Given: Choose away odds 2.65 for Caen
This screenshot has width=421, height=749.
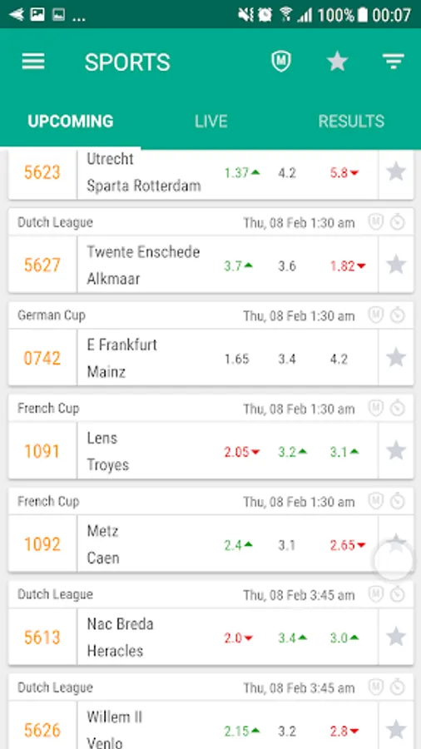Looking at the screenshot, I should pos(348,545).
